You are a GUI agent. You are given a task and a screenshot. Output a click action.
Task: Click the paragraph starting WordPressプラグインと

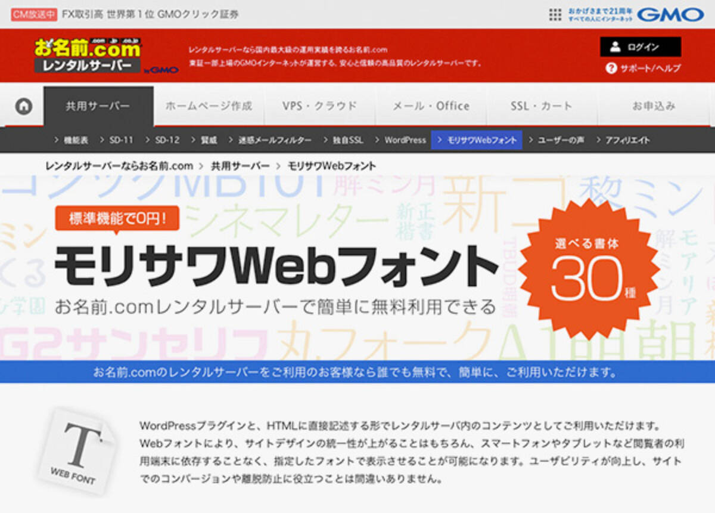tap(411, 452)
